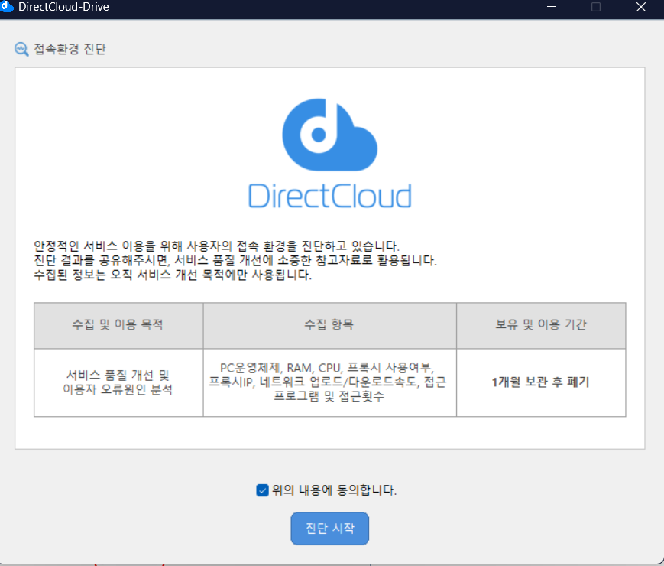Click the line starting 수집된 정보는 오직

coord(173,275)
